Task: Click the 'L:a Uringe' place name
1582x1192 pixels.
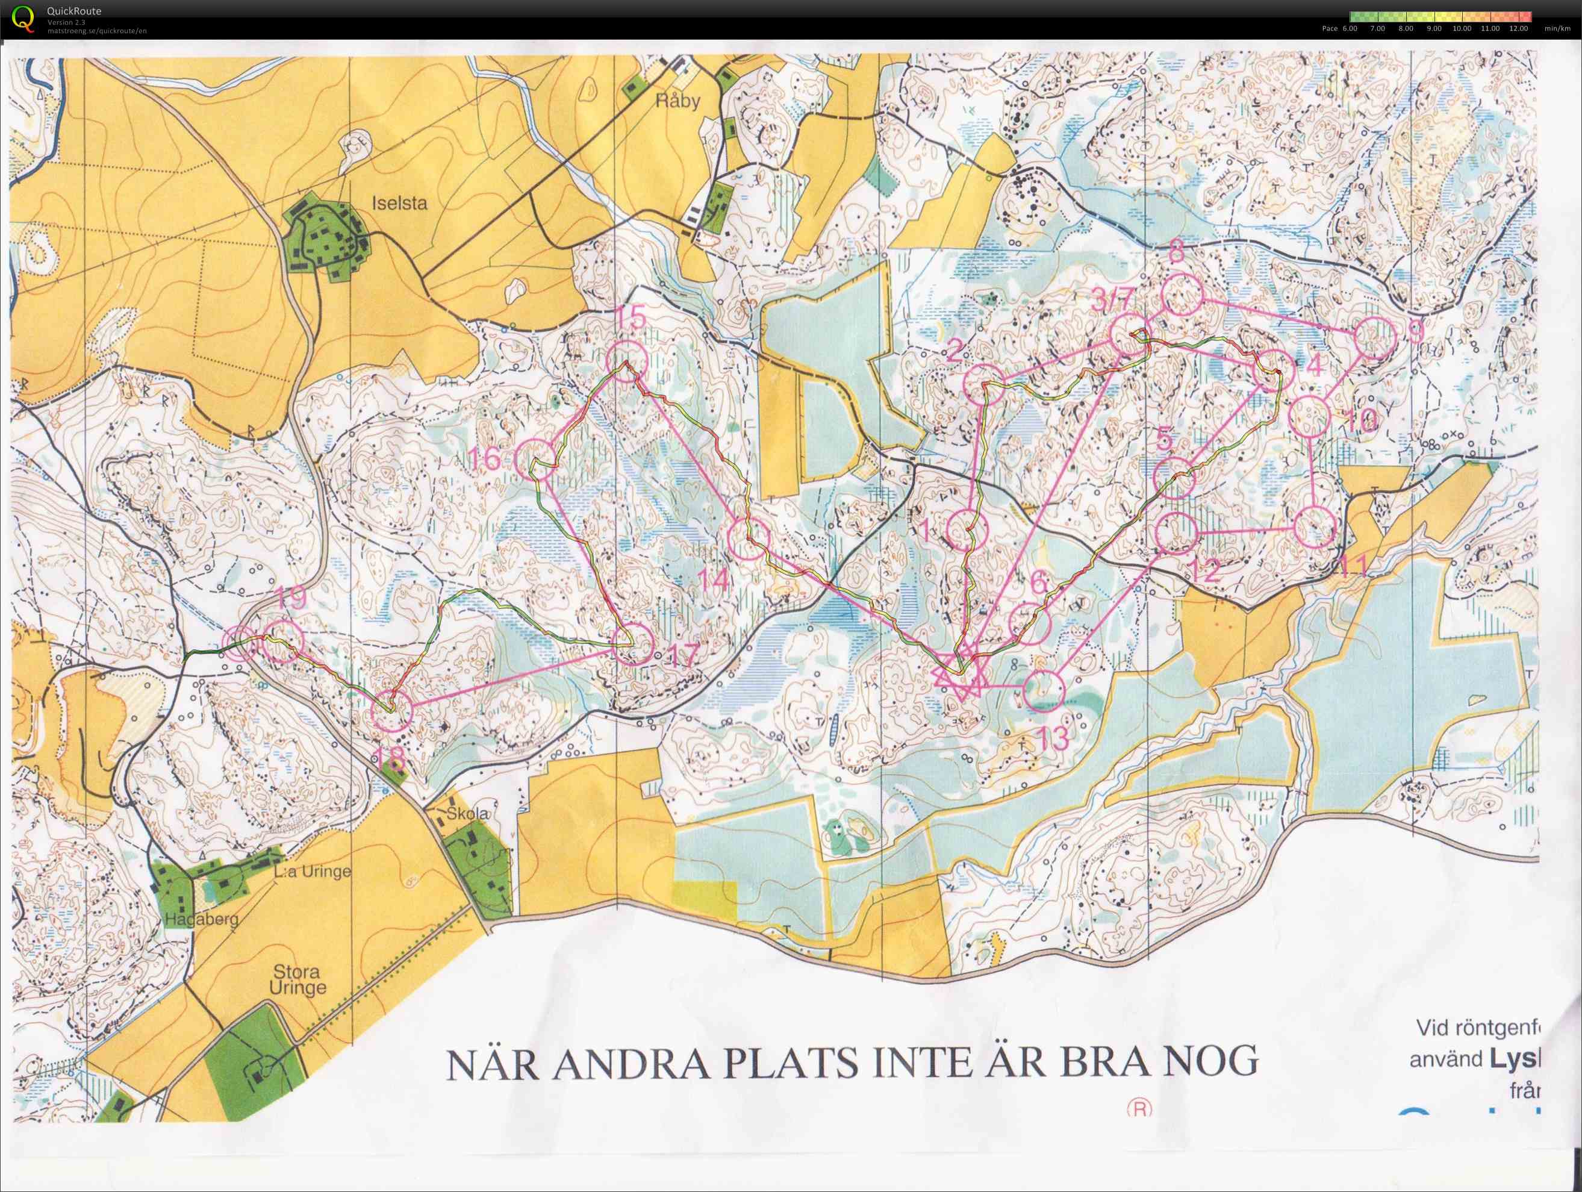Action: (x=313, y=872)
